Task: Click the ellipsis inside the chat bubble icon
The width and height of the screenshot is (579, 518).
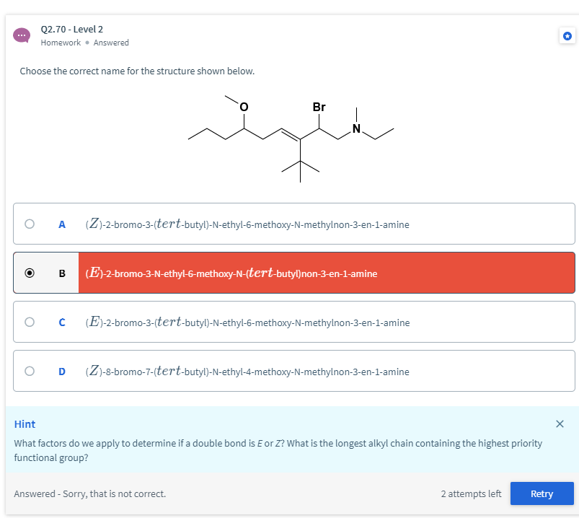Action: 21,35
